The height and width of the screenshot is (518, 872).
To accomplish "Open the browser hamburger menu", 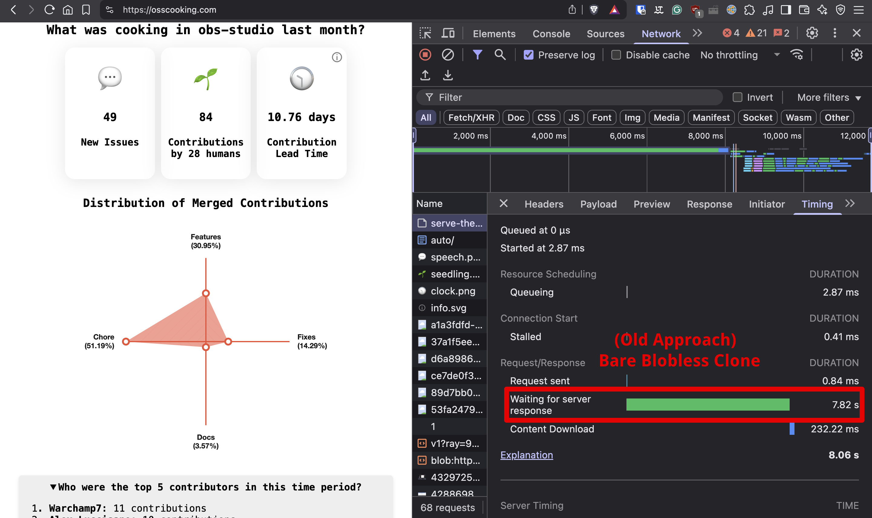I will tap(858, 9).
